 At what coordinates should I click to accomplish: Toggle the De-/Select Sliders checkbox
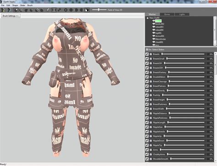pyautogui.click(x=147, y=50)
